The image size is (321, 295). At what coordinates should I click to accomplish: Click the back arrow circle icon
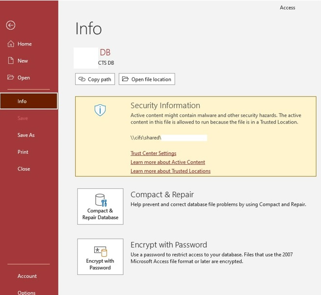(x=11, y=25)
